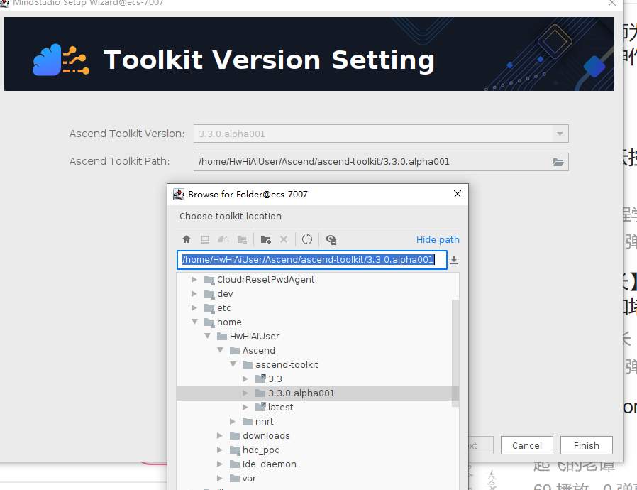
Task: Expand the hdc_ppc folder arrow
Action: 220,450
